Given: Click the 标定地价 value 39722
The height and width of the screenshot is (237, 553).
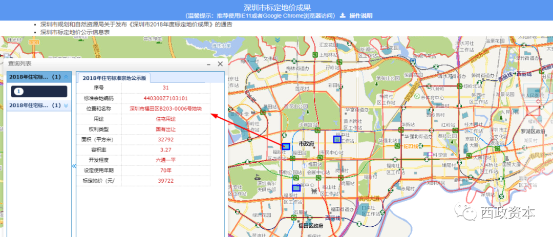Looking at the screenshot, I should coord(165,181).
